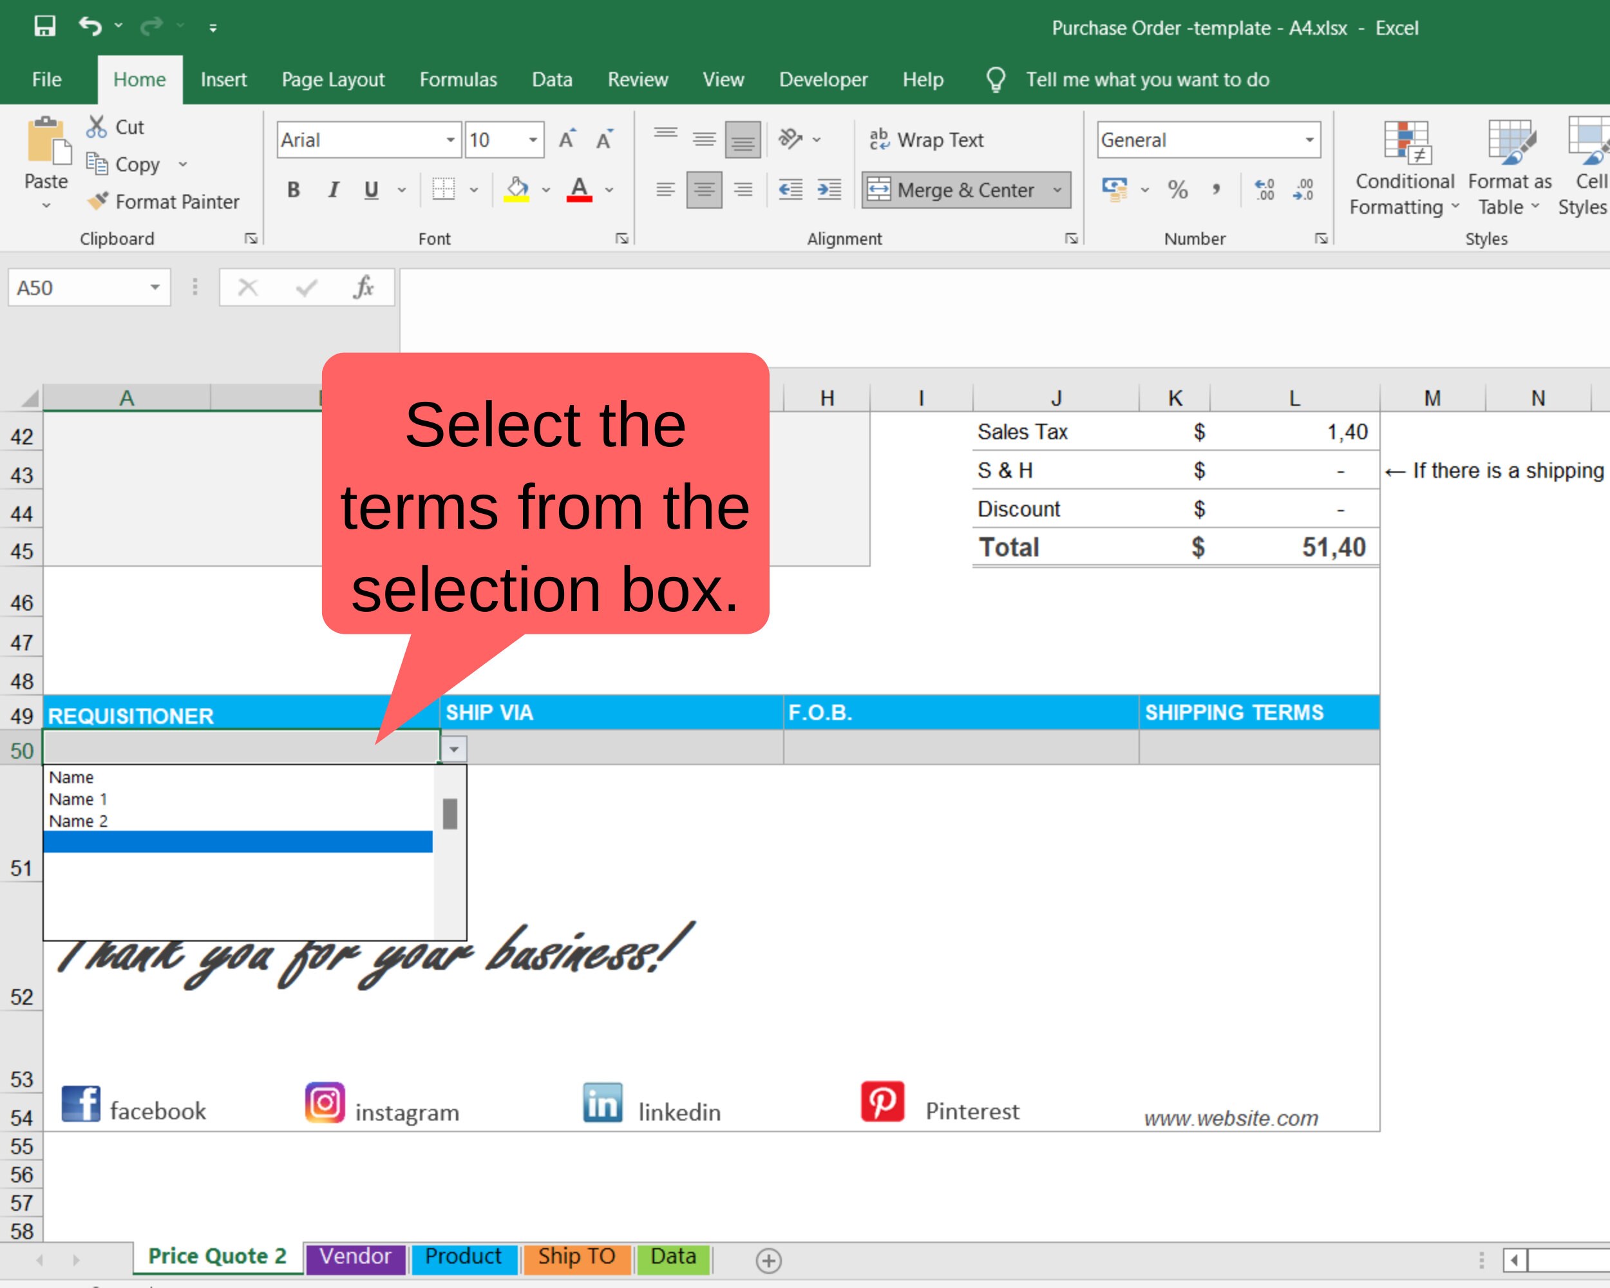Enable Wrap Text for selected cell

pos(926,139)
